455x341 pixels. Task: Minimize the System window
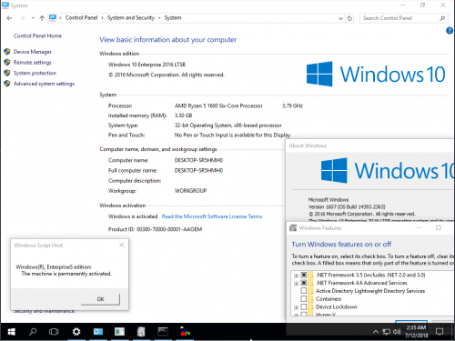(403, 5)
